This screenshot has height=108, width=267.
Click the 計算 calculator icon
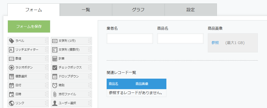[55, 59]
